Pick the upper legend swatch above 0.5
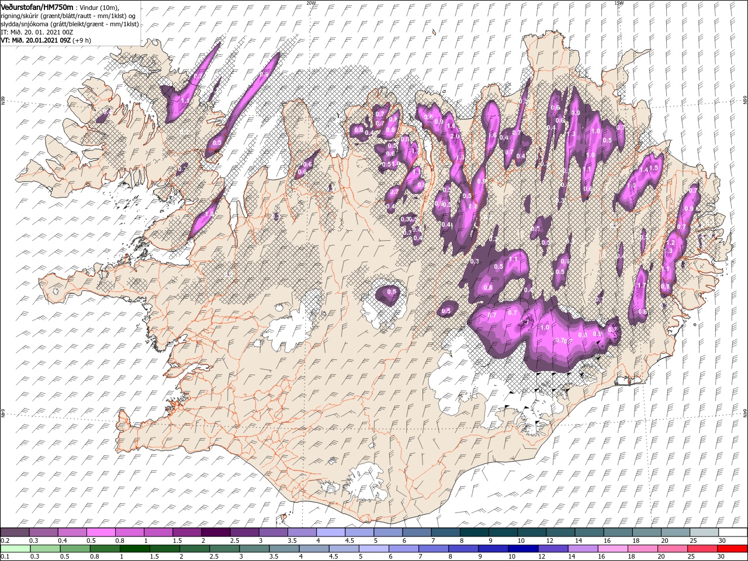Image resolution: width=748 pixels, height=561 pixels. pos(101,532)
